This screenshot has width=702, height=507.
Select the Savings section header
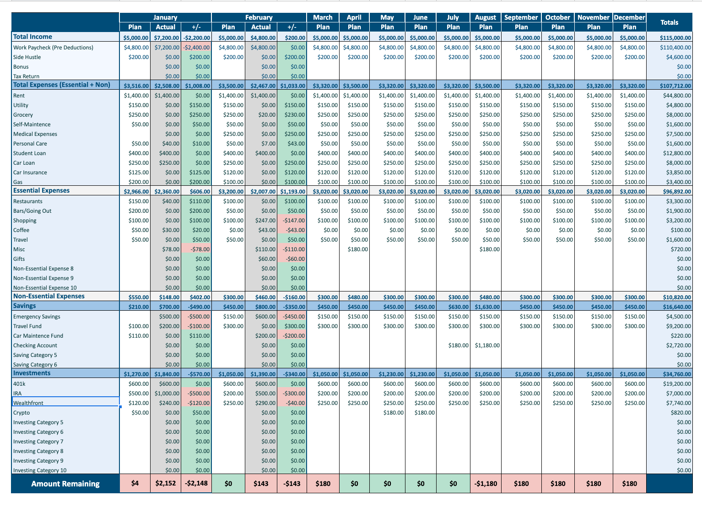pos(25,306)
